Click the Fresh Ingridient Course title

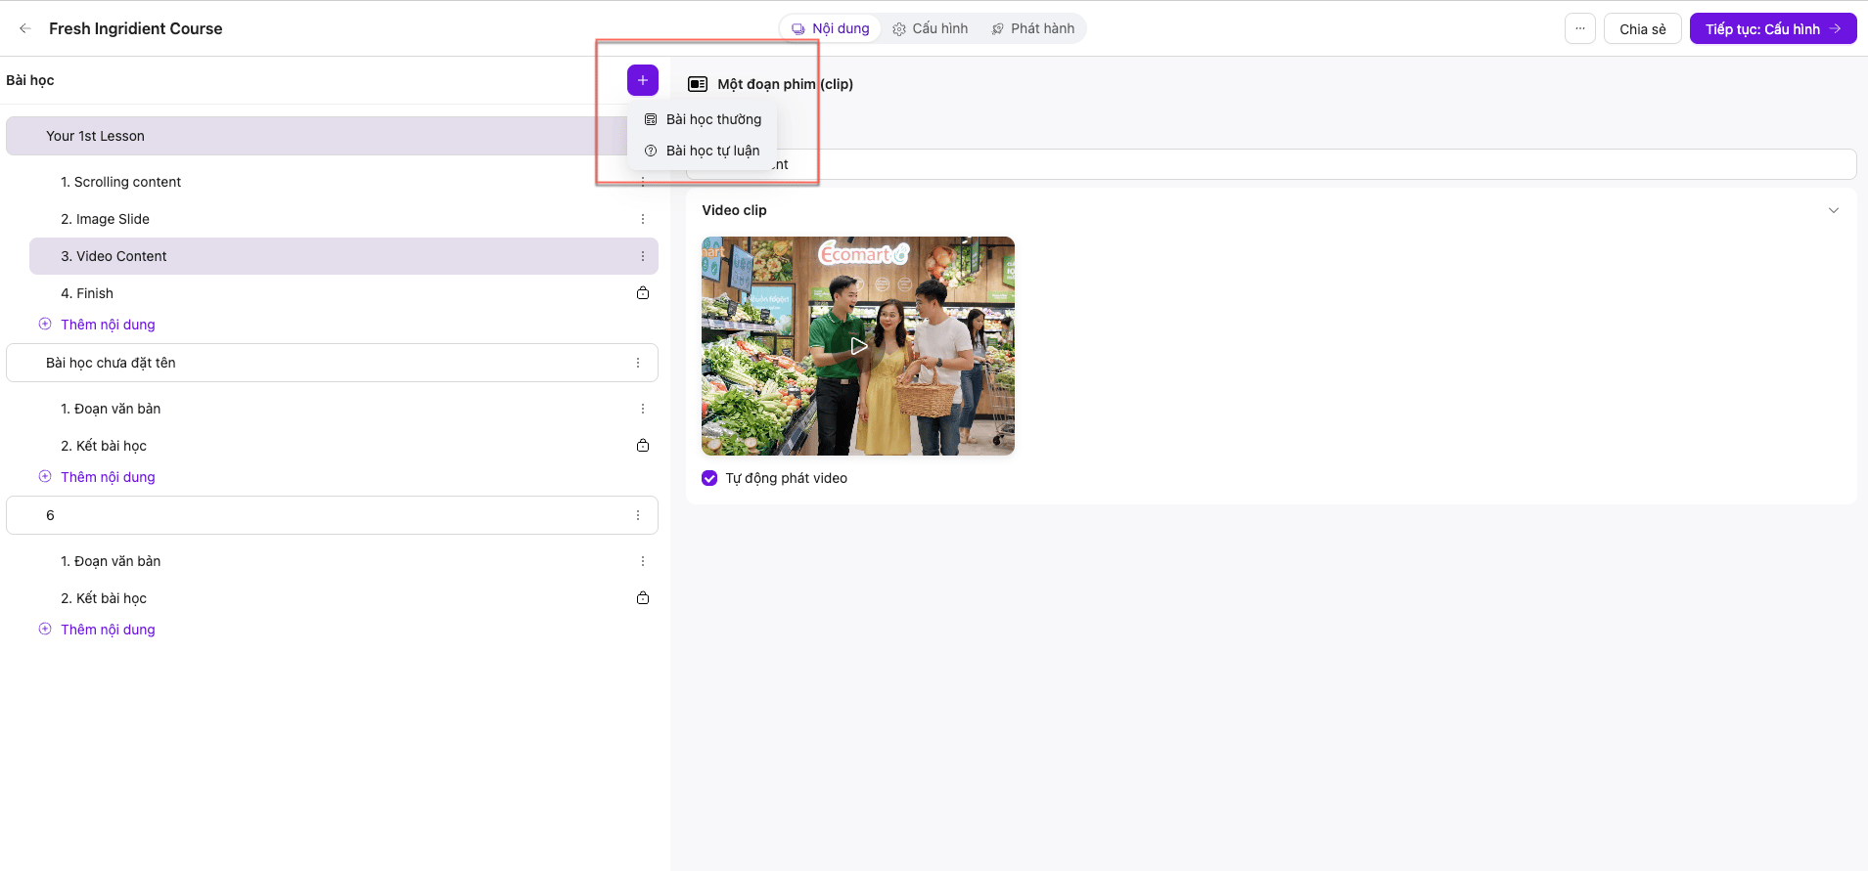click(136, 28)
